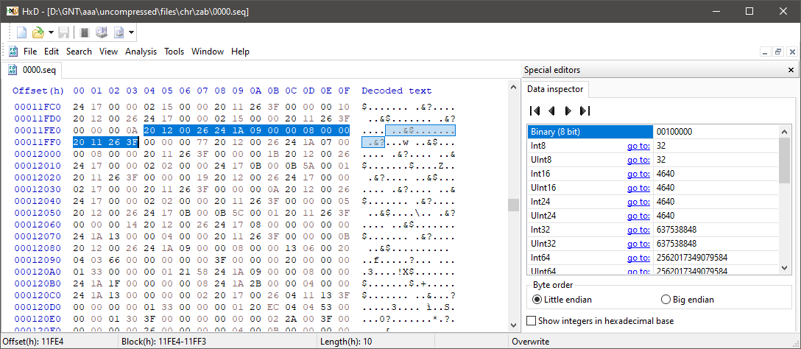801x349 pixels.
Task: Click the Int64 value 2562017349079584
Action: [692, 257]
